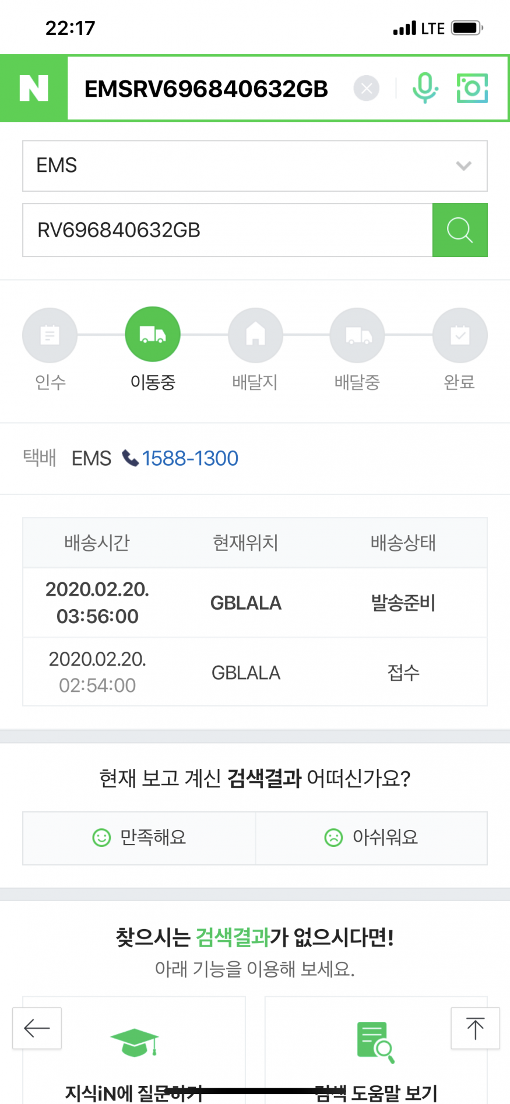
Task: Open the camera smart lens search
Action: coord(472,89)
